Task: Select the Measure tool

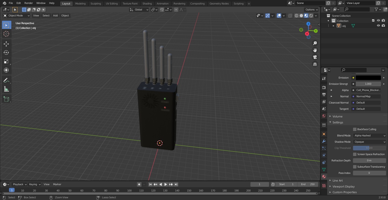Action: 6,89
